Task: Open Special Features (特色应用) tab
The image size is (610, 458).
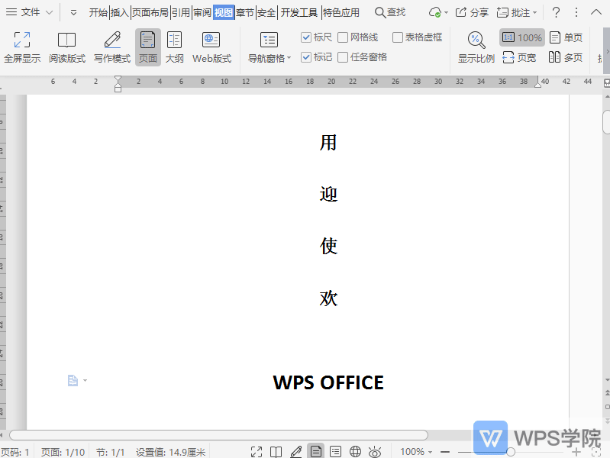Action: click(x=341, y=12)
